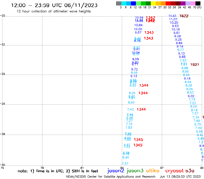Click the time stamp 1621

coord(195,65)
